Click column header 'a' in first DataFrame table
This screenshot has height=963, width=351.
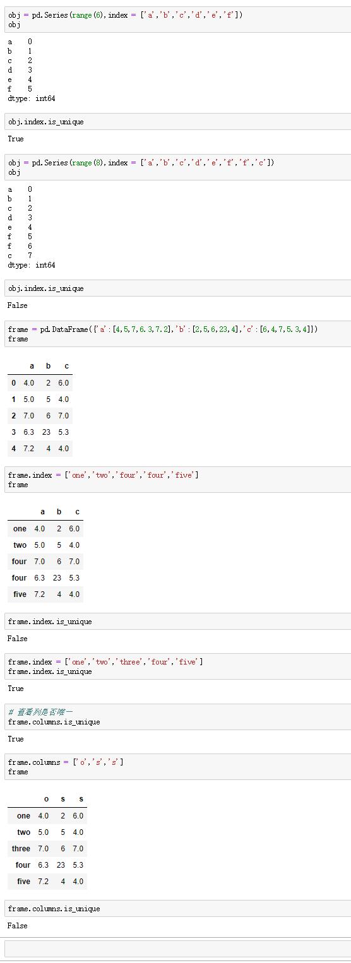coord(32,366)
